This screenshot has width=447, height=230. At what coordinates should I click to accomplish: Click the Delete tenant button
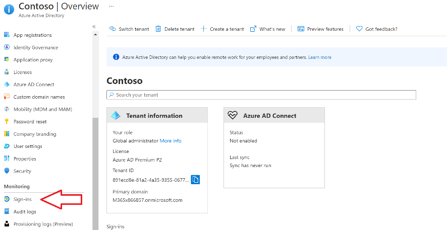click(175, 29)
